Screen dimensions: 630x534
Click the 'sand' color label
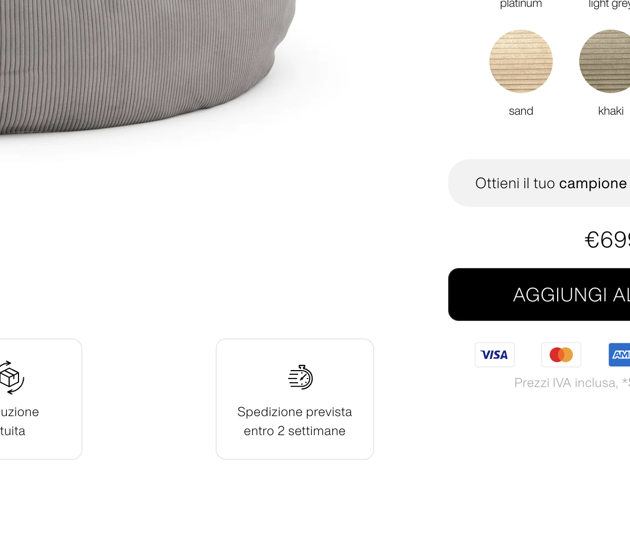click(521, 111)
